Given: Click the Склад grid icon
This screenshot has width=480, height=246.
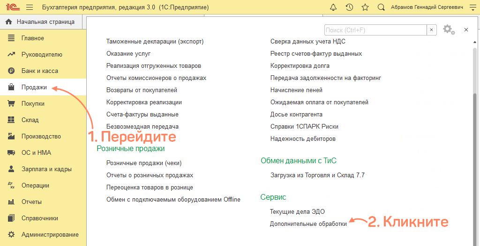Looking at the screenshot, I should pos(11,120).
